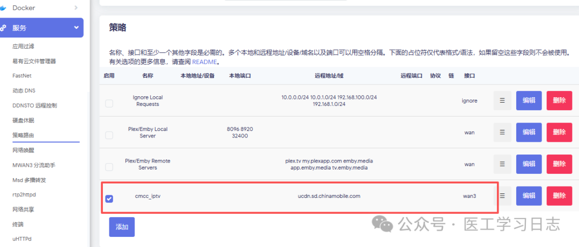Enable the Ignore Local Requests policy checkbox
Screen dimensions: 579x247
coord(109,103)
